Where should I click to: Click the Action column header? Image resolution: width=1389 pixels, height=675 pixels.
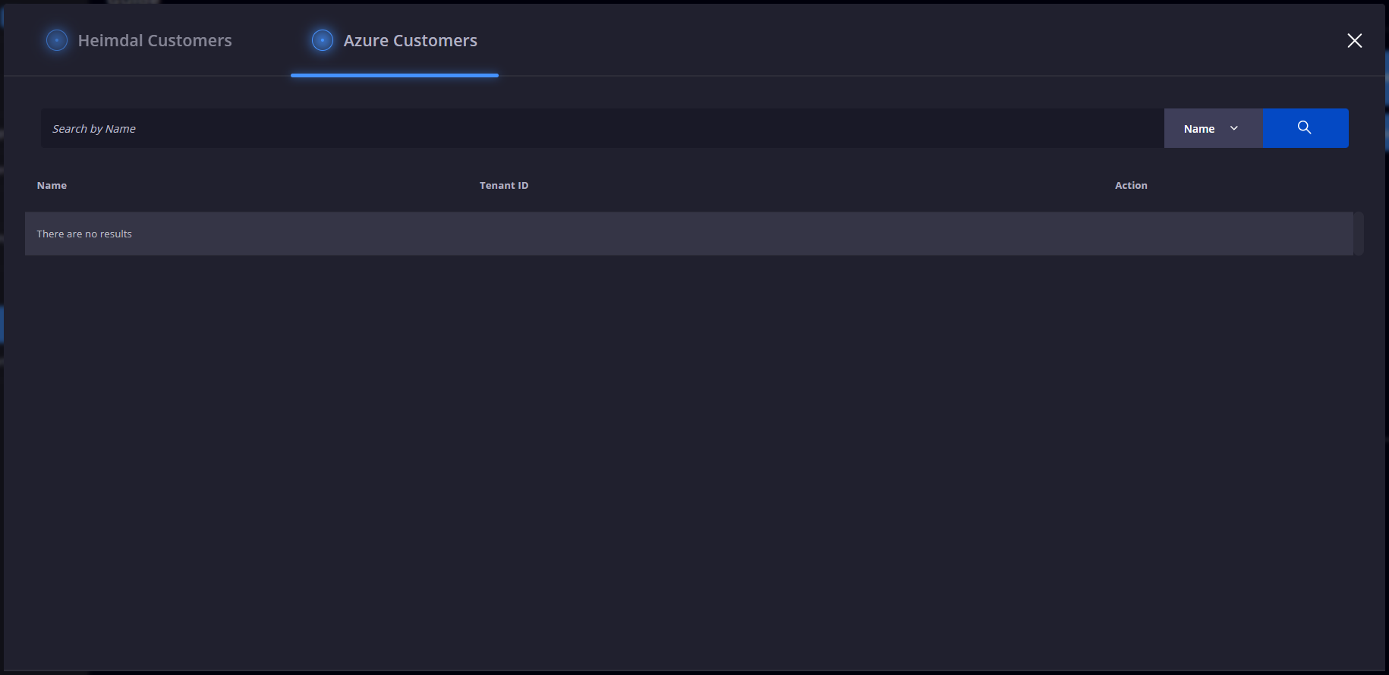tap(1131, 185)
